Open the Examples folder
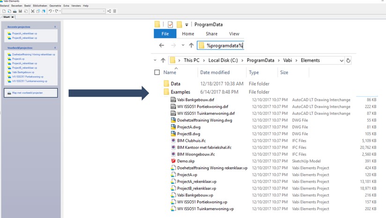The height and width of the screenshot is (218, 386). point(180,92)
